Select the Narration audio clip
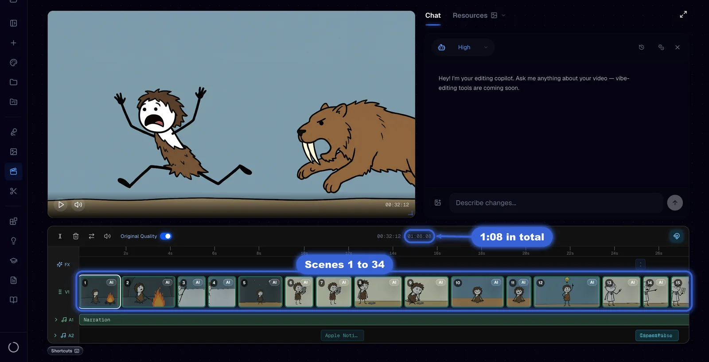This screenshot has height=362, width=709. (384, 320)
